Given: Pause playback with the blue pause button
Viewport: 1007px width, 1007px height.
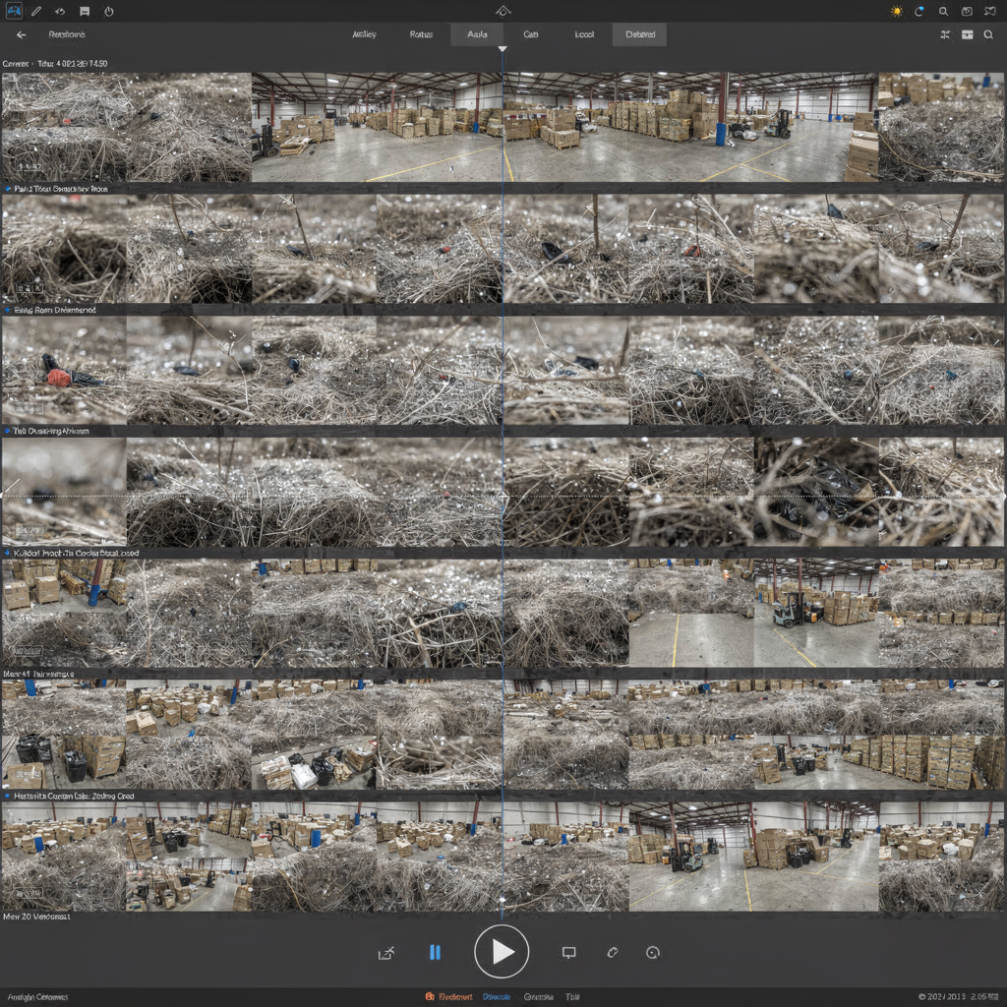Looking at the screenshot, I should coord(436,951).
